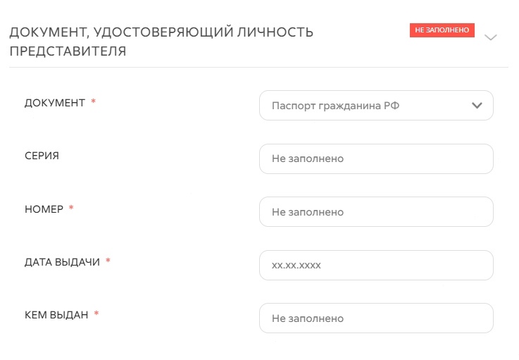Screen dimensions: 519x360
Task: Click the КЕМ ВЫДАН field label
Action: coord(56,314)
